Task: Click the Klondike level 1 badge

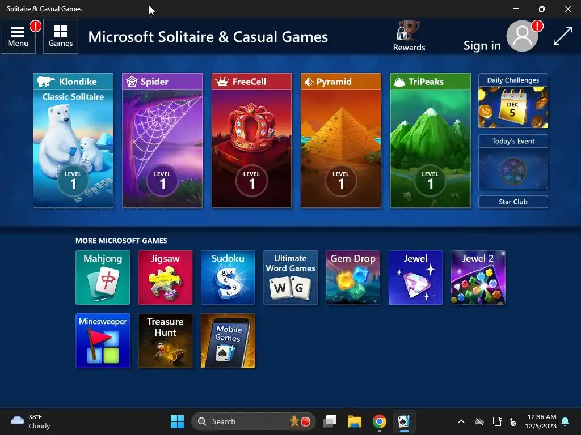Action: pyautogui.click(x=73, y=180)
